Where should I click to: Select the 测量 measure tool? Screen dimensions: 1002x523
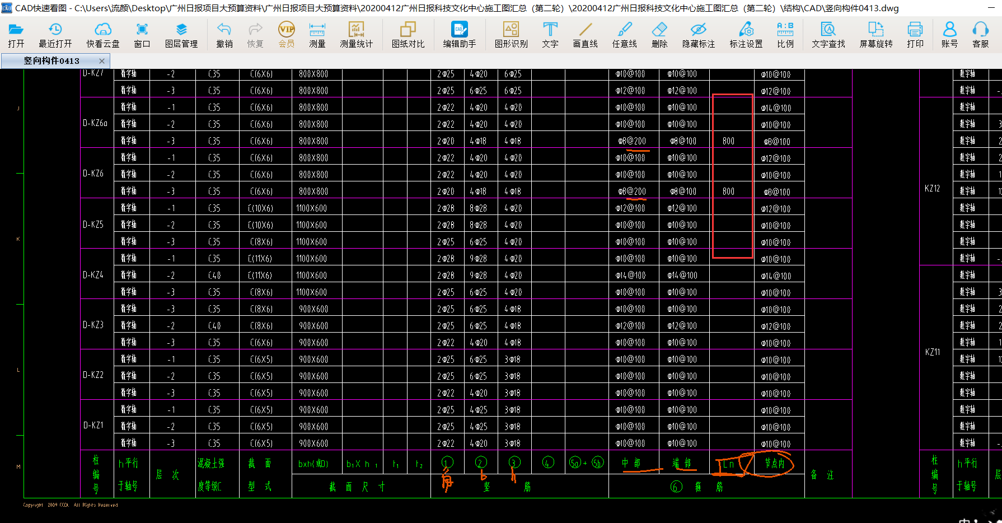pos(317,35)
